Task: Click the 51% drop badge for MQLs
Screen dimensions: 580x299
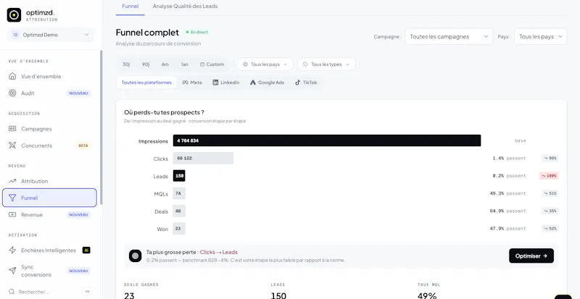Action: [x=550, y=193]
